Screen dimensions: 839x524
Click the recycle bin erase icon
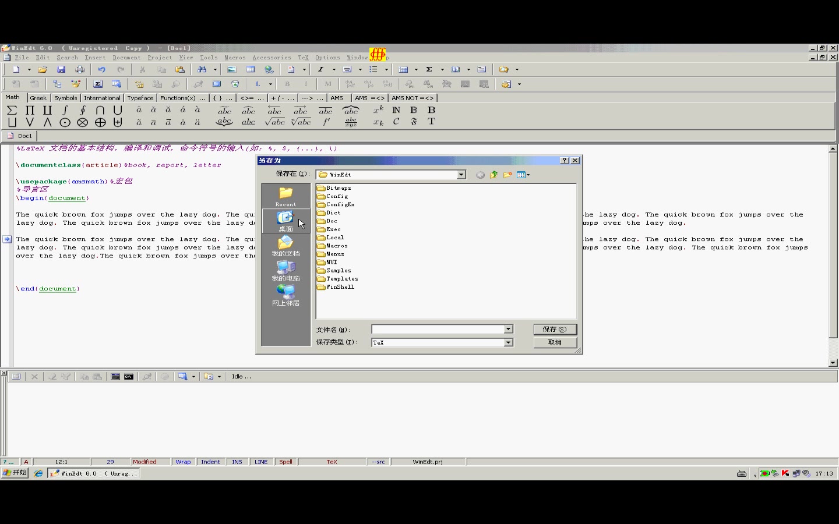tap(235, 84)
